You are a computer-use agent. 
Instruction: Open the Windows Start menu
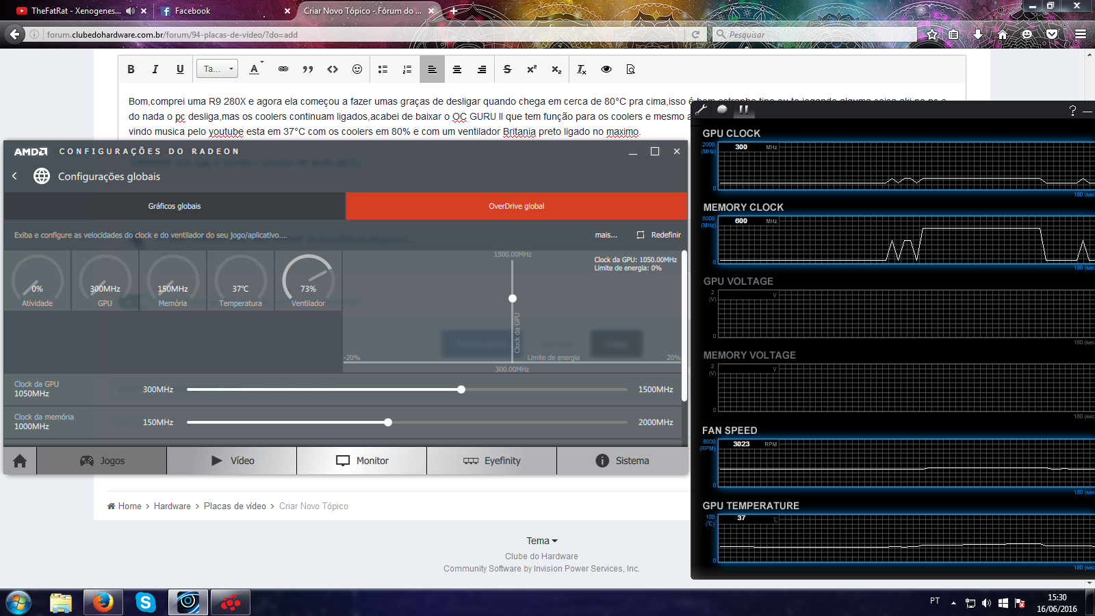click(18, 602)
